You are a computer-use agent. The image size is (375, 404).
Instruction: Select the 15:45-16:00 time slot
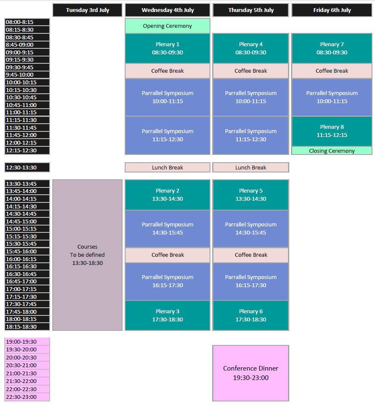pyautogui.click(x=27, y=252)
